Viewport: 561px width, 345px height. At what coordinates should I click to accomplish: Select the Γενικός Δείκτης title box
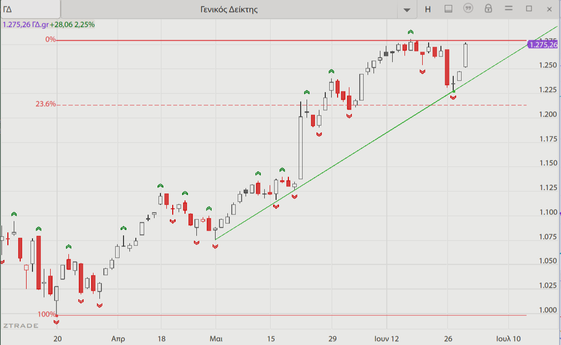pyautogui.click(x=229, y=9)
